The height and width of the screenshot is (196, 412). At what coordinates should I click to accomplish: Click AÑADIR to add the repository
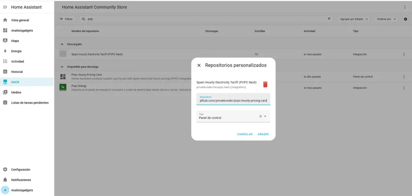[263, 134]
